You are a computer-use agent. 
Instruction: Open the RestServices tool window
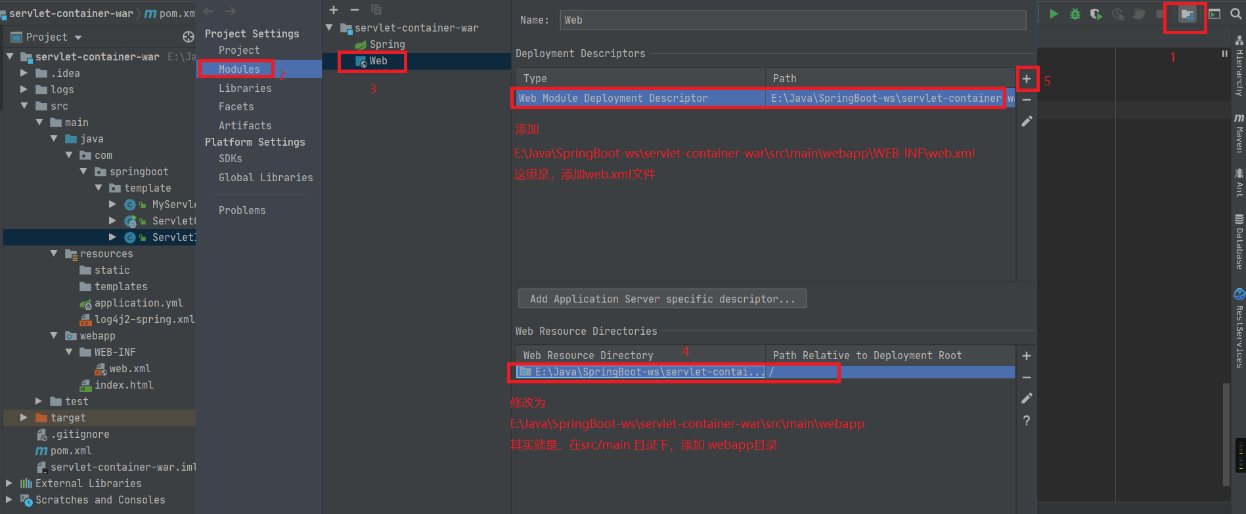click(x=1239, y=328)
